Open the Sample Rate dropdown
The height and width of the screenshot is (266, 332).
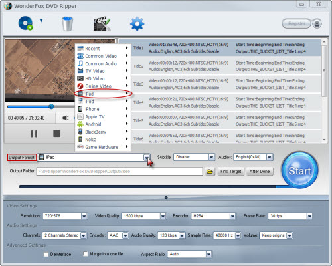click(227, 235)
